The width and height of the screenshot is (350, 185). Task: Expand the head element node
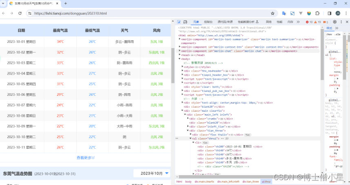pyautogui.click(x=179, y=55)
